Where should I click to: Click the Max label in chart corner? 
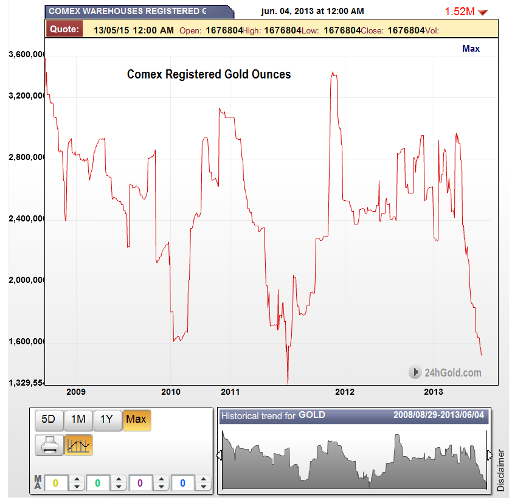[471, 49]
